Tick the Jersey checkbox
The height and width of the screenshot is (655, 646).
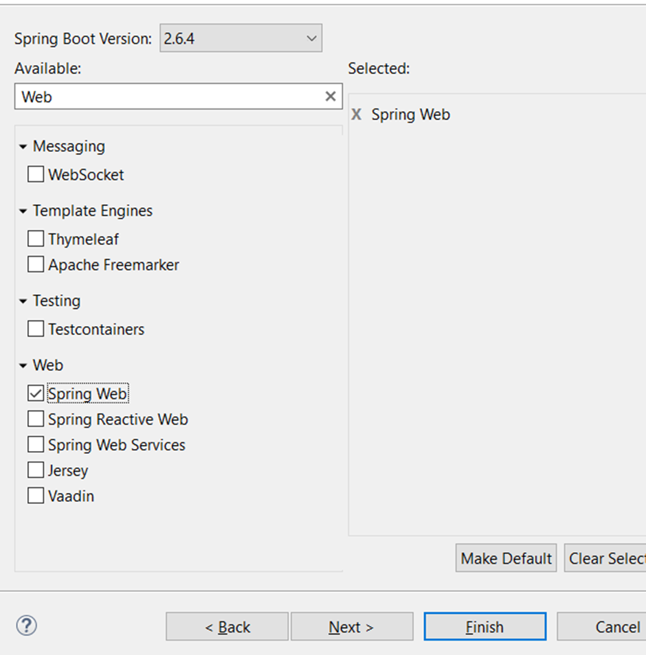pos(36,470)
